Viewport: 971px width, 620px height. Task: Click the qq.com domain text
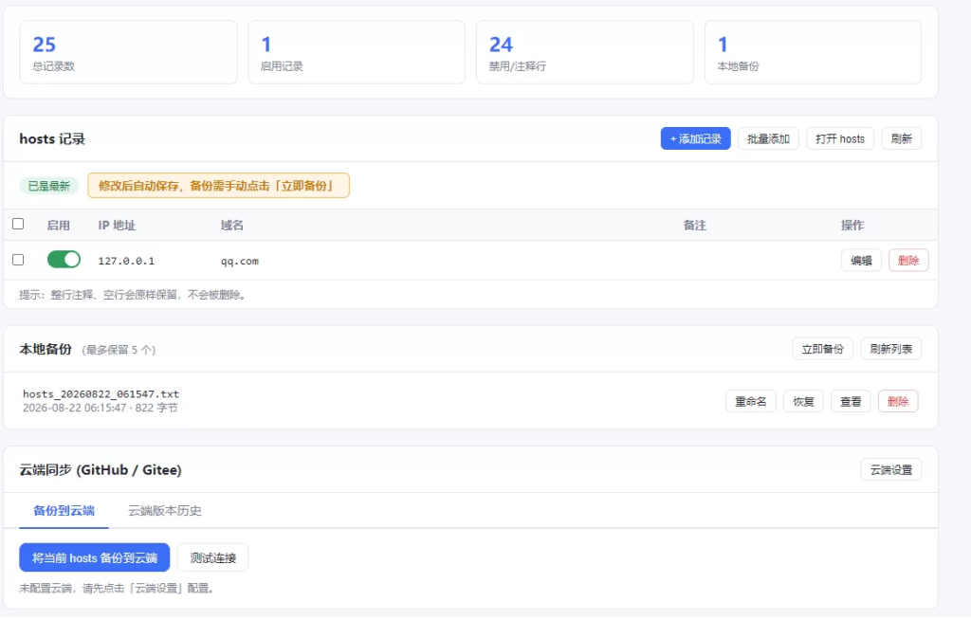coord(240,261)
